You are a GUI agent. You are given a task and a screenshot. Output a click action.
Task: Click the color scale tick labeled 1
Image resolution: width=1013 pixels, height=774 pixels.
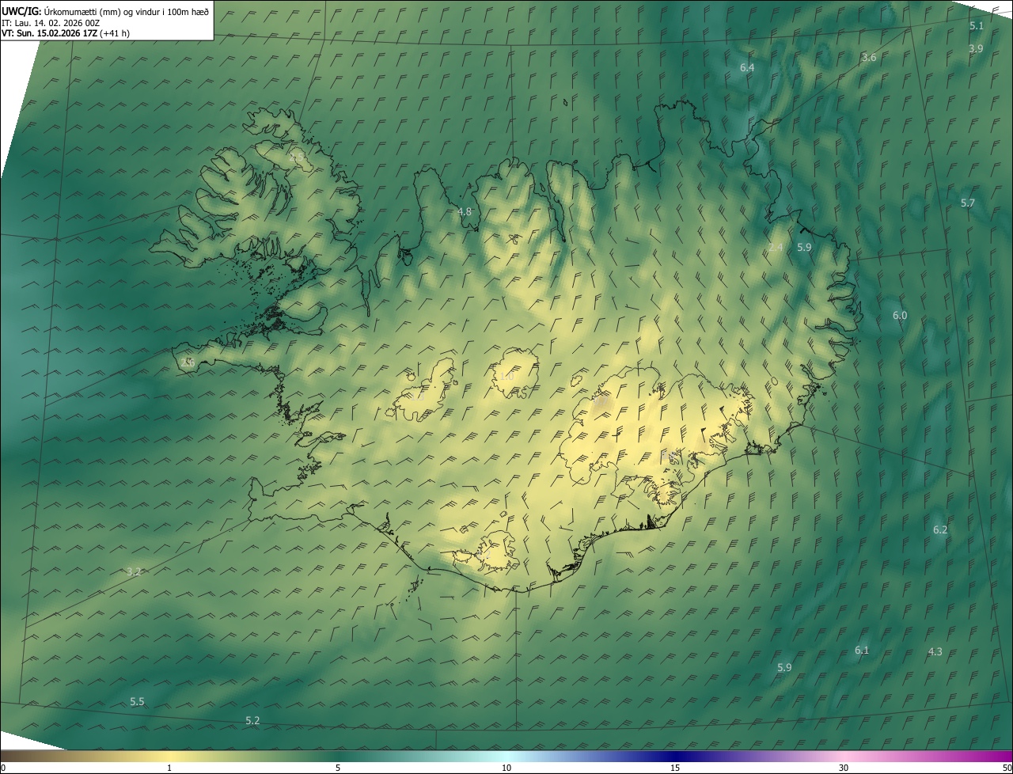click(169, 768)
